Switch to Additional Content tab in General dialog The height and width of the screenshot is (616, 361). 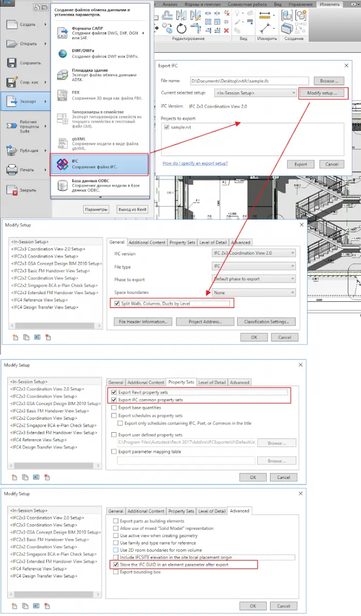(147, 242)
